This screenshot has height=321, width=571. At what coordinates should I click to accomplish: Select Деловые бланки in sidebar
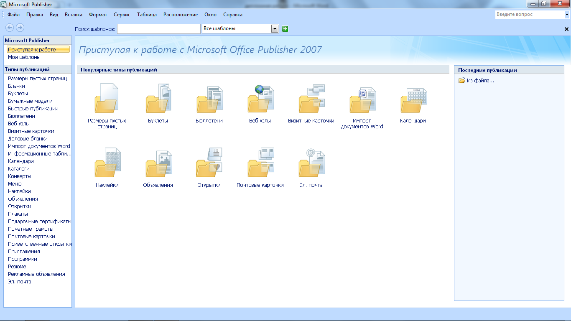point(28,139)
